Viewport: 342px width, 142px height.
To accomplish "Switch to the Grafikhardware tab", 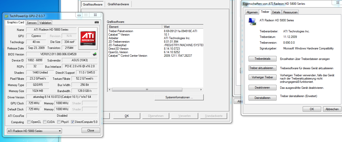I will coord(118,4).
